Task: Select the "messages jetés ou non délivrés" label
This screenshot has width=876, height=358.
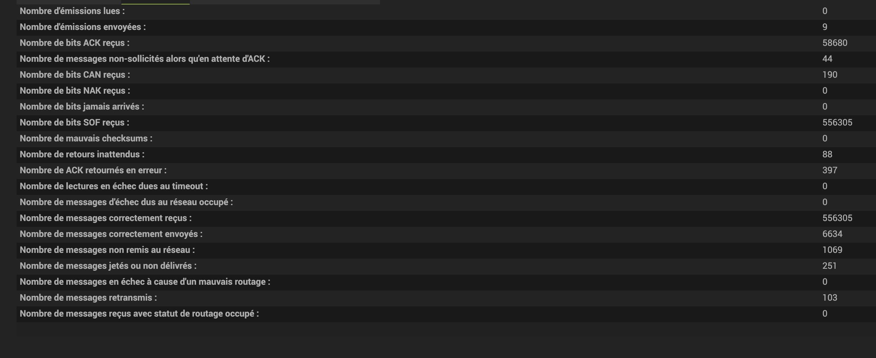Action: (108, 266)
